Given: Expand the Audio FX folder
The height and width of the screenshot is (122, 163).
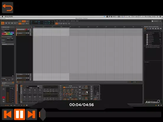Looking at the screenshot, I should 146,34.
